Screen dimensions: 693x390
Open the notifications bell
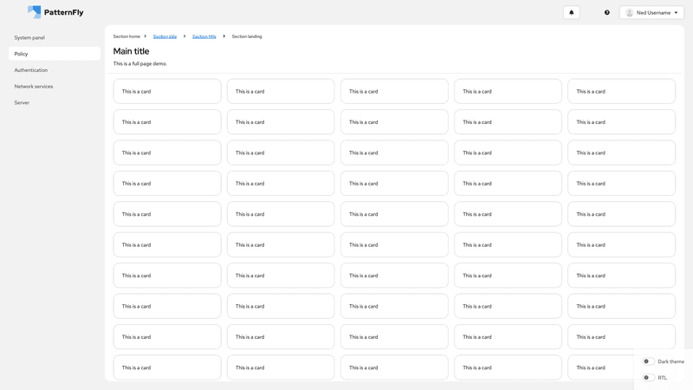pos(571,12)
